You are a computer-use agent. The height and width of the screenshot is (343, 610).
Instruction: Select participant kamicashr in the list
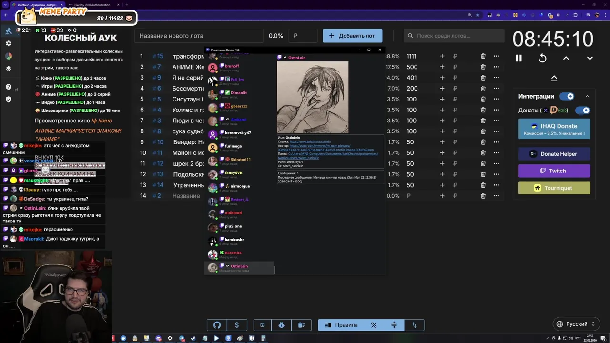pyautogui.click(x=240, y=241)
